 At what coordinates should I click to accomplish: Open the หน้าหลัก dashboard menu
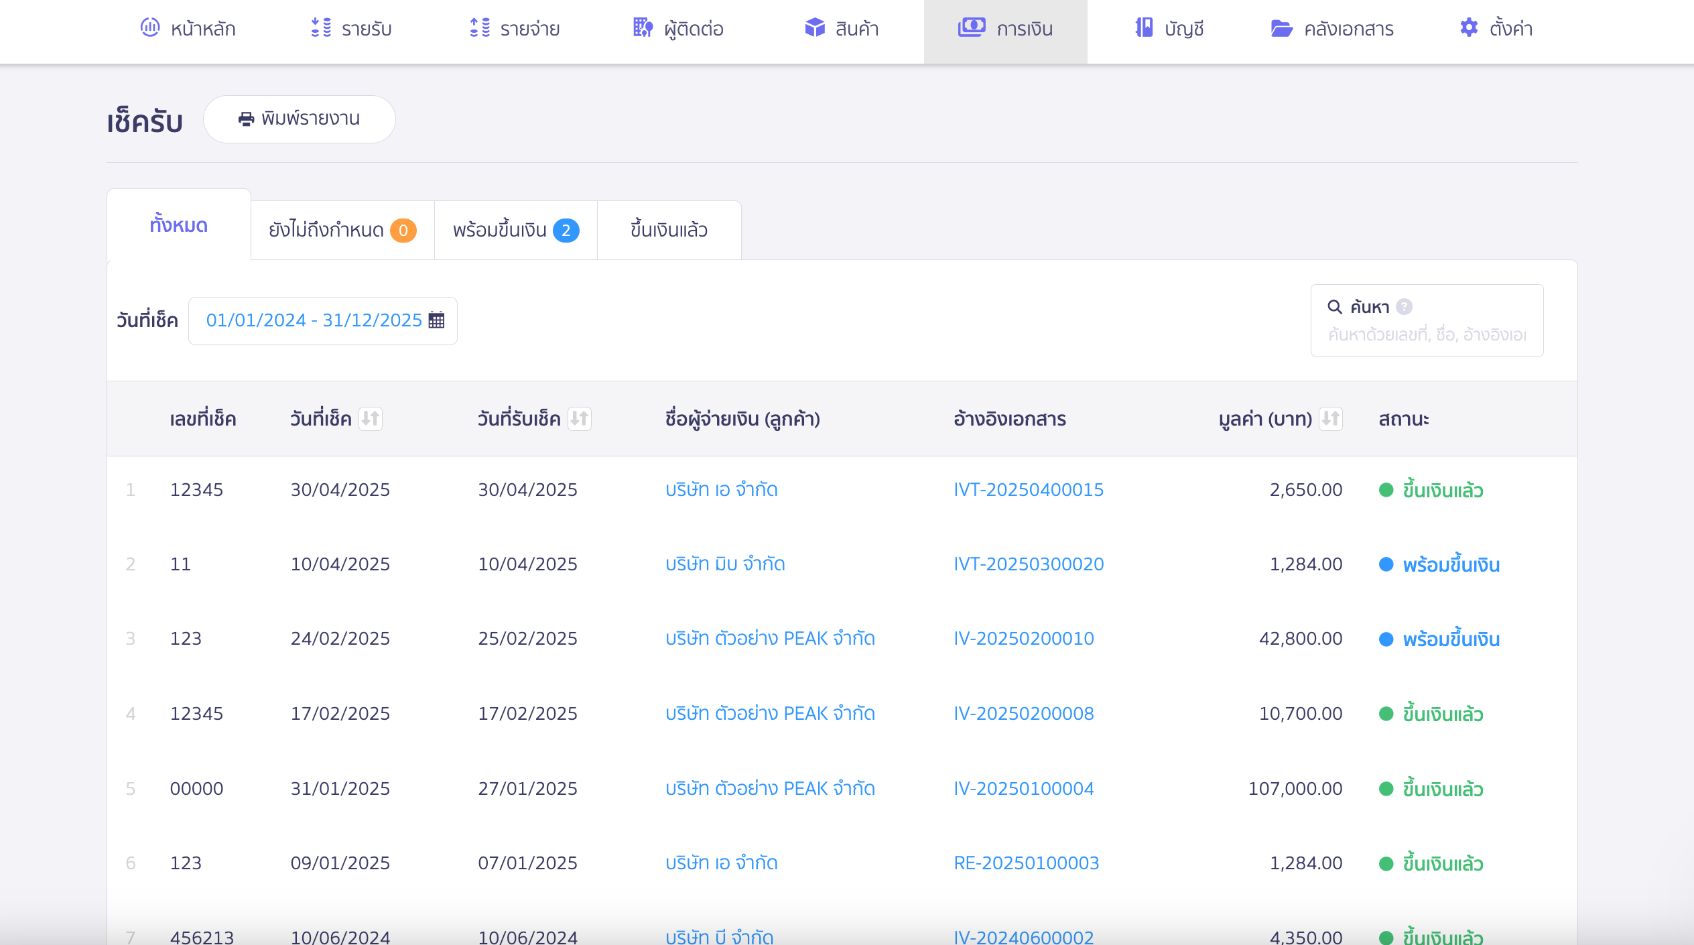point(188,28)
